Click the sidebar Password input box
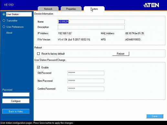Screen dimensions: 167x125 tap(16, 94)
